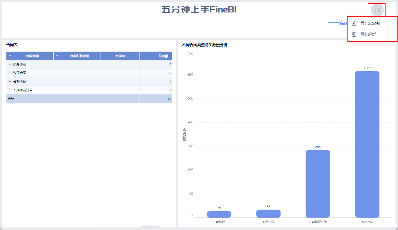
Task: Click the 购买合同 bar showing 617
Action: [x=367, y=144]
